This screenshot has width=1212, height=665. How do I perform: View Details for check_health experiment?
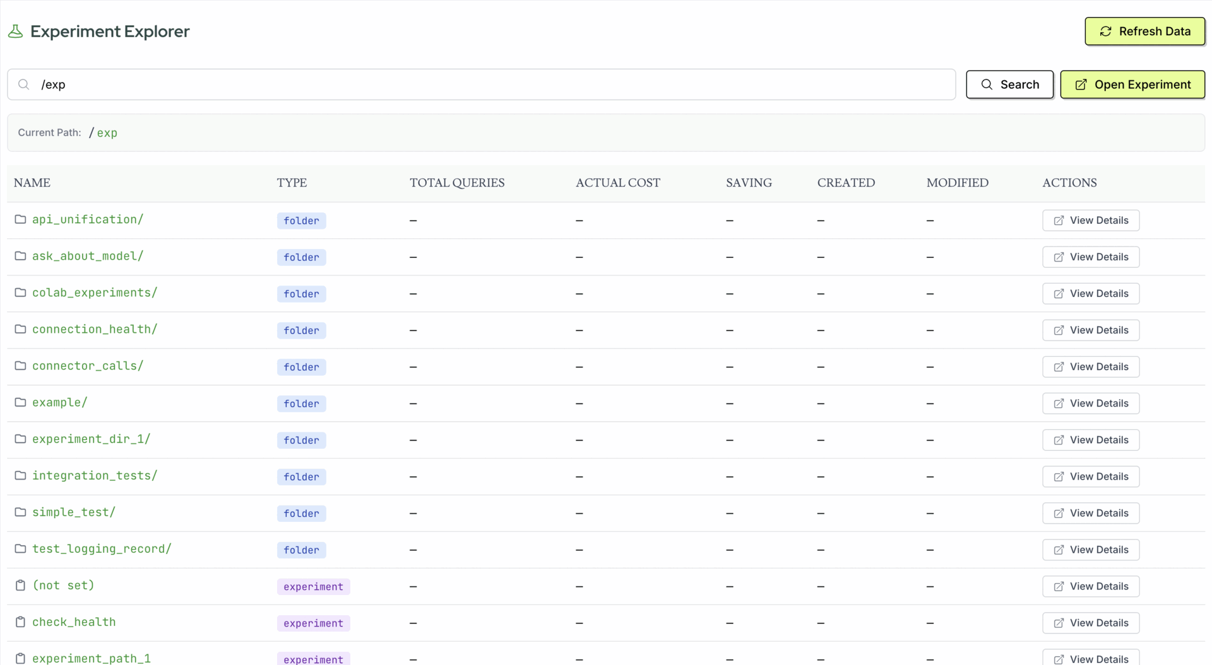click(x=1091, y=623)
